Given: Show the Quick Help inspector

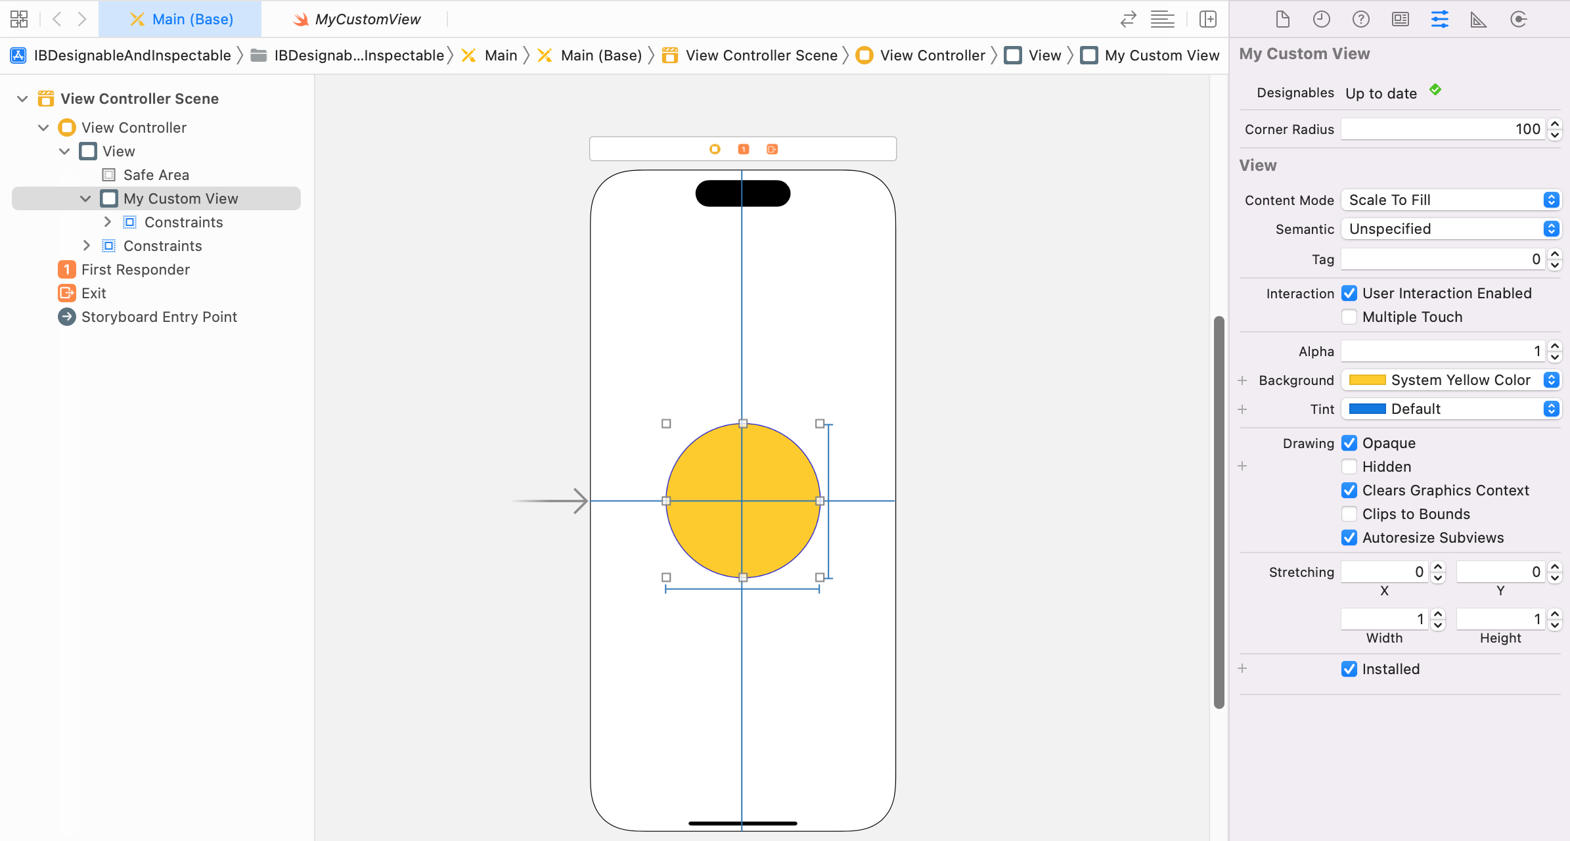Looking at the screenshot, I should click(1360, 19).
